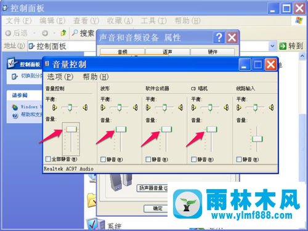Check the 全部静音 mute all checkbox
Screen dimensions: 308x231
[48, 159]
